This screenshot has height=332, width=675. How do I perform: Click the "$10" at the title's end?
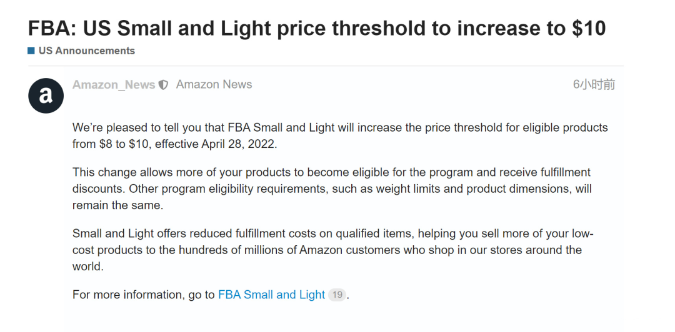click(x=586, y=28)
